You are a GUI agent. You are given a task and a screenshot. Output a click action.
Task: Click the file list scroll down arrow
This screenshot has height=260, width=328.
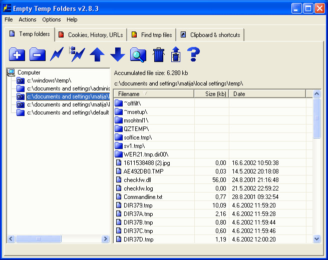tap(316, 238)
